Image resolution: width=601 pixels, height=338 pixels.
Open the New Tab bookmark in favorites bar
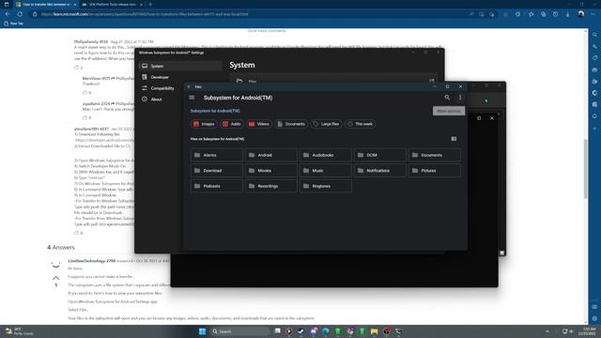point(14,23)
